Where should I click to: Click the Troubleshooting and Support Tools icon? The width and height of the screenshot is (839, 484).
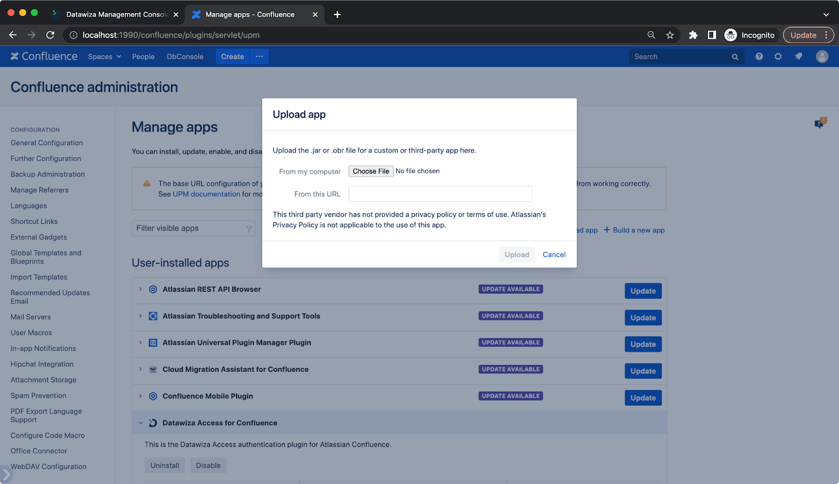click(153, 316)
